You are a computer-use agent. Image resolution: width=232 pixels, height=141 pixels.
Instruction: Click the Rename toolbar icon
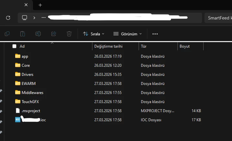click(38, 34)
